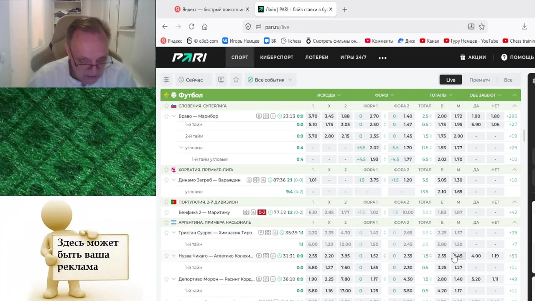This screenshot has height=301, width=535.
Task: Toggle favorite star for Браво — Марибор
Action: [166, 116]
